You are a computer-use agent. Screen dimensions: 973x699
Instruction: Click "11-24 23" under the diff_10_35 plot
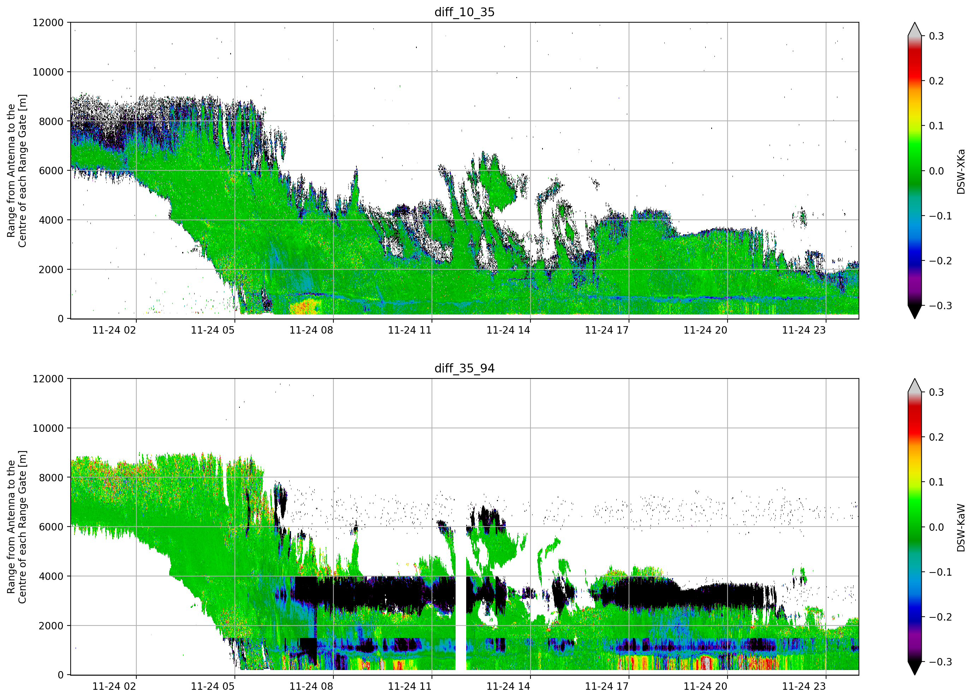pos(804,330)
